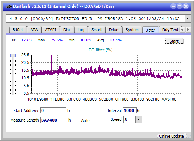The width and height of the screenshot is (194, 141).
Task: Go to the Smart tab
Action: [96, 30]
